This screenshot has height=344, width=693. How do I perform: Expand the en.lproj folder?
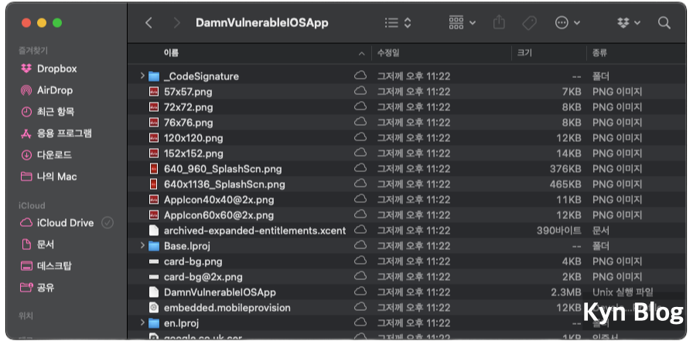click(142, 323)
